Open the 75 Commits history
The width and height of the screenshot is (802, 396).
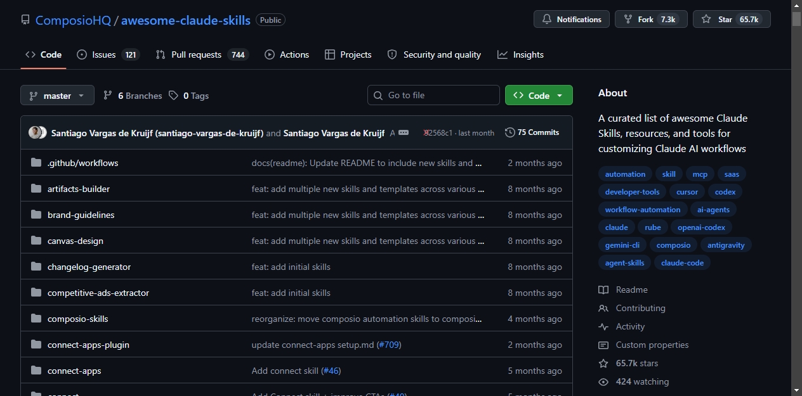click(x=532, y=132)
